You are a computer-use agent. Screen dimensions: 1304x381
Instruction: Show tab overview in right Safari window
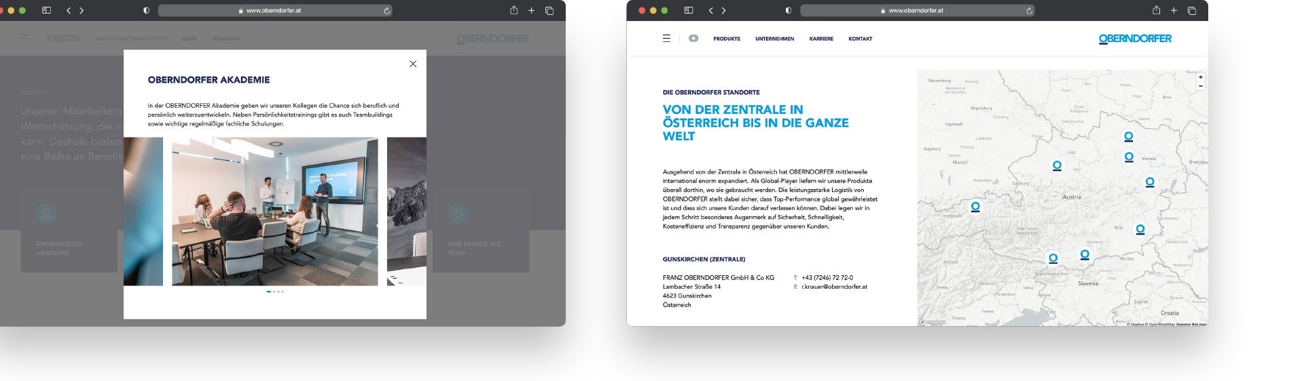1192,11
